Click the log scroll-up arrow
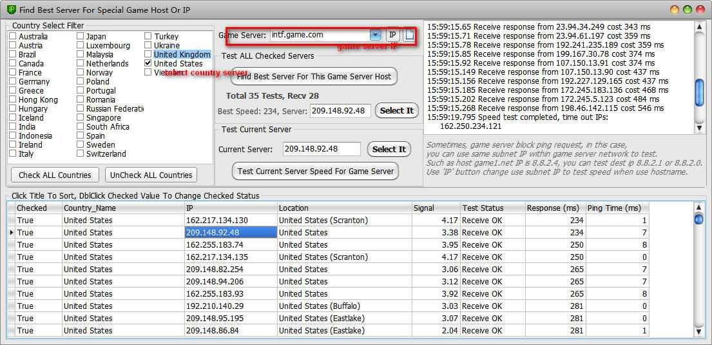This screenshot has height=345, width=712. pyautogui.click(x=699, y=27)
